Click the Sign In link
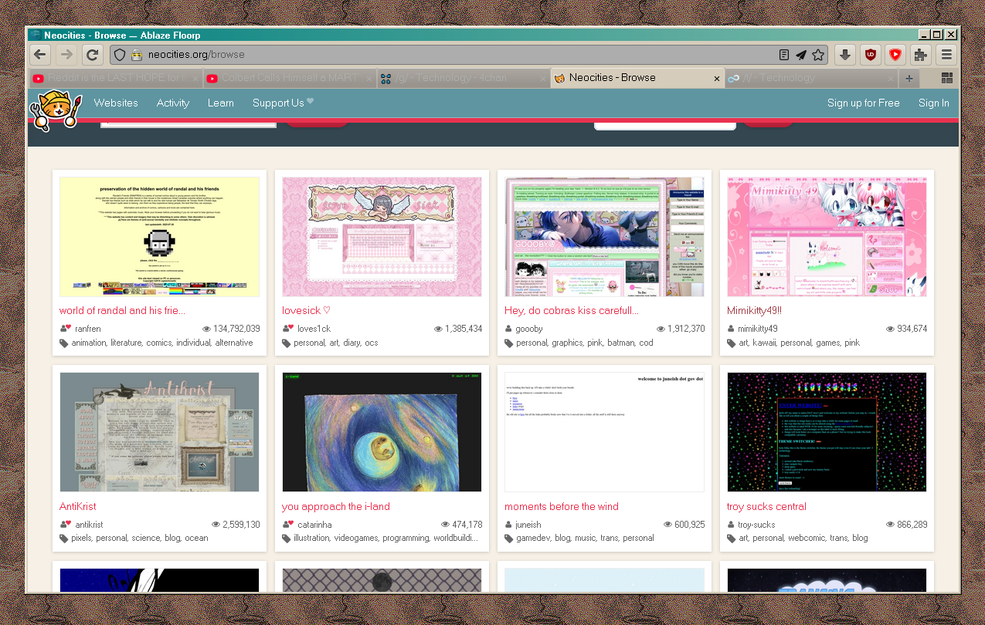 [934, 103]
